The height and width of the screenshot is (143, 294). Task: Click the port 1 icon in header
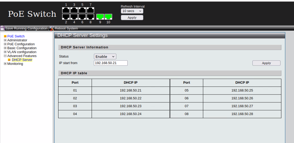(66, 10)
